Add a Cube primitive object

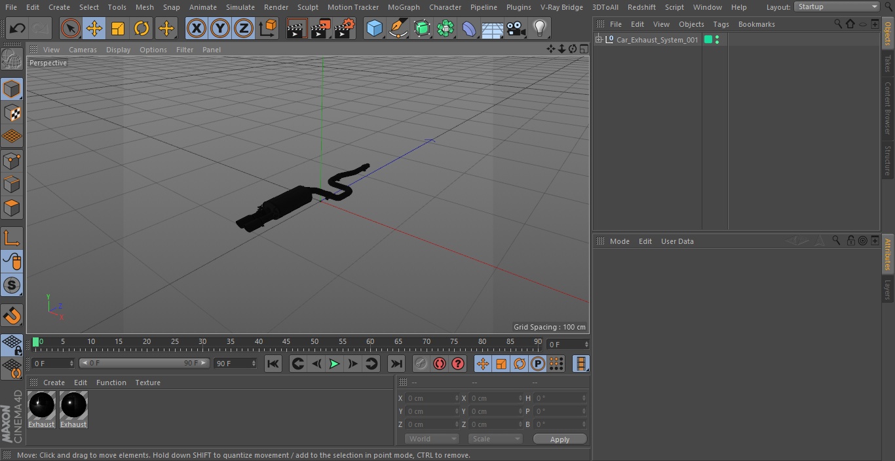click(374, 29)
